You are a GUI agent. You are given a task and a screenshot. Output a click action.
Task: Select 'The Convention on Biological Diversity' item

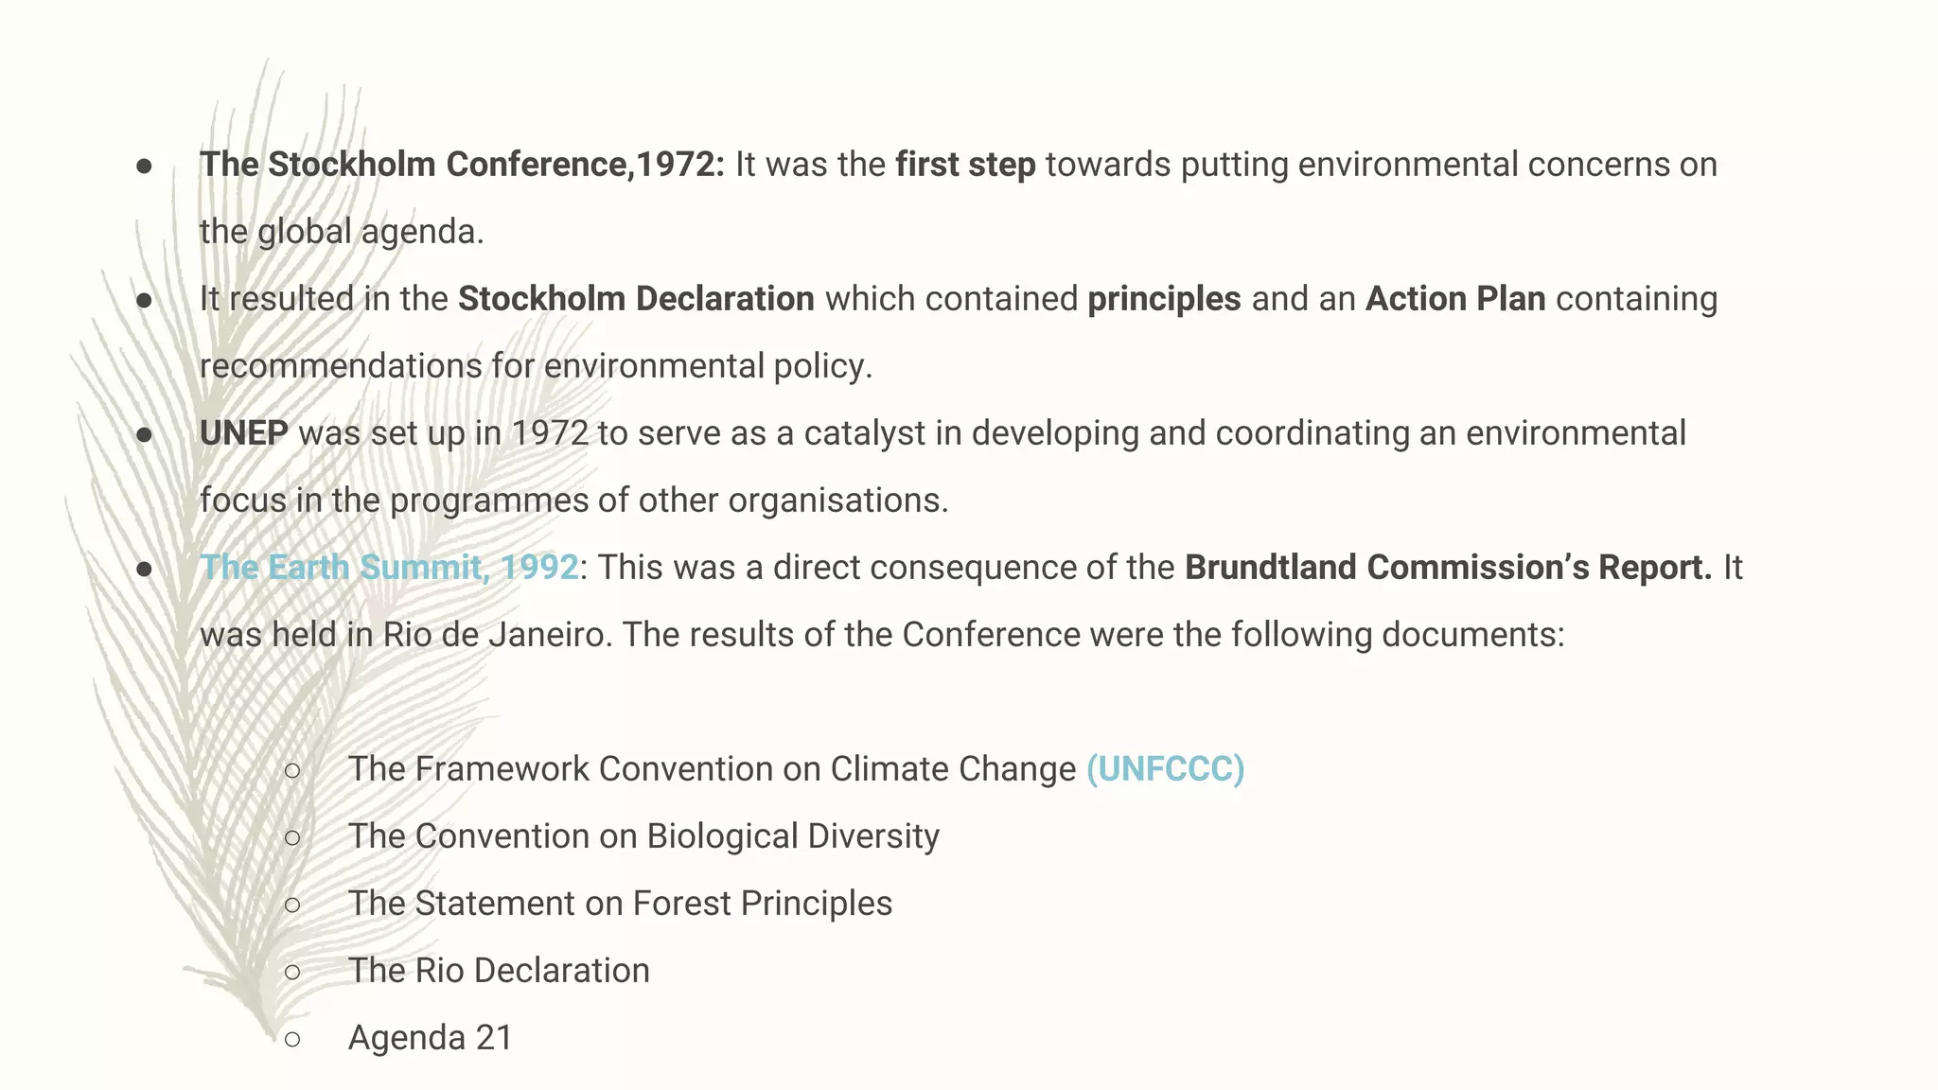(643, 836)
